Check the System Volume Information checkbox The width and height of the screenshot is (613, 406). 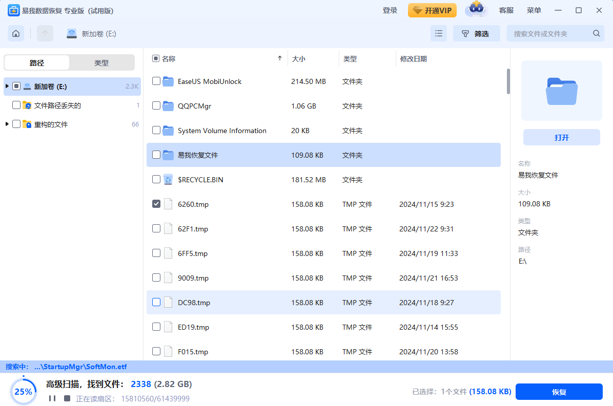tap(156, 130)
